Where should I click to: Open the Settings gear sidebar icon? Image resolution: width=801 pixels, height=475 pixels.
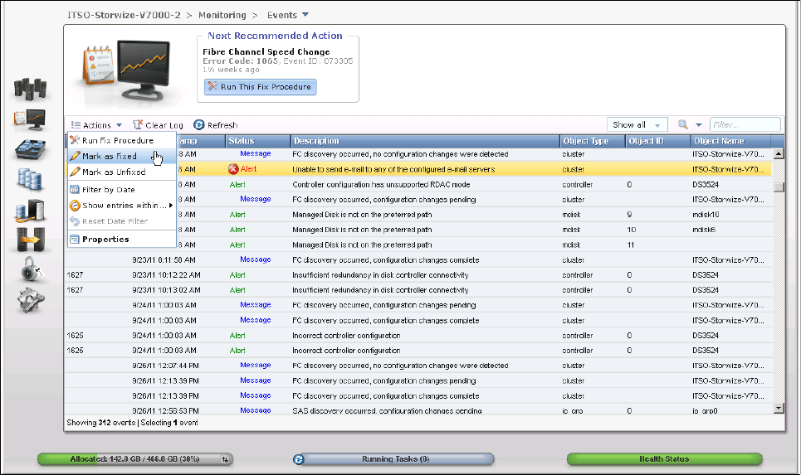[x=30, y=299]
